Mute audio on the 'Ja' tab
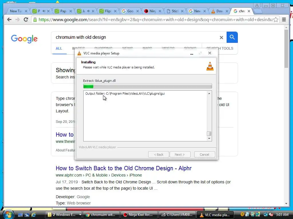293x219 pixels. (89, 11)
